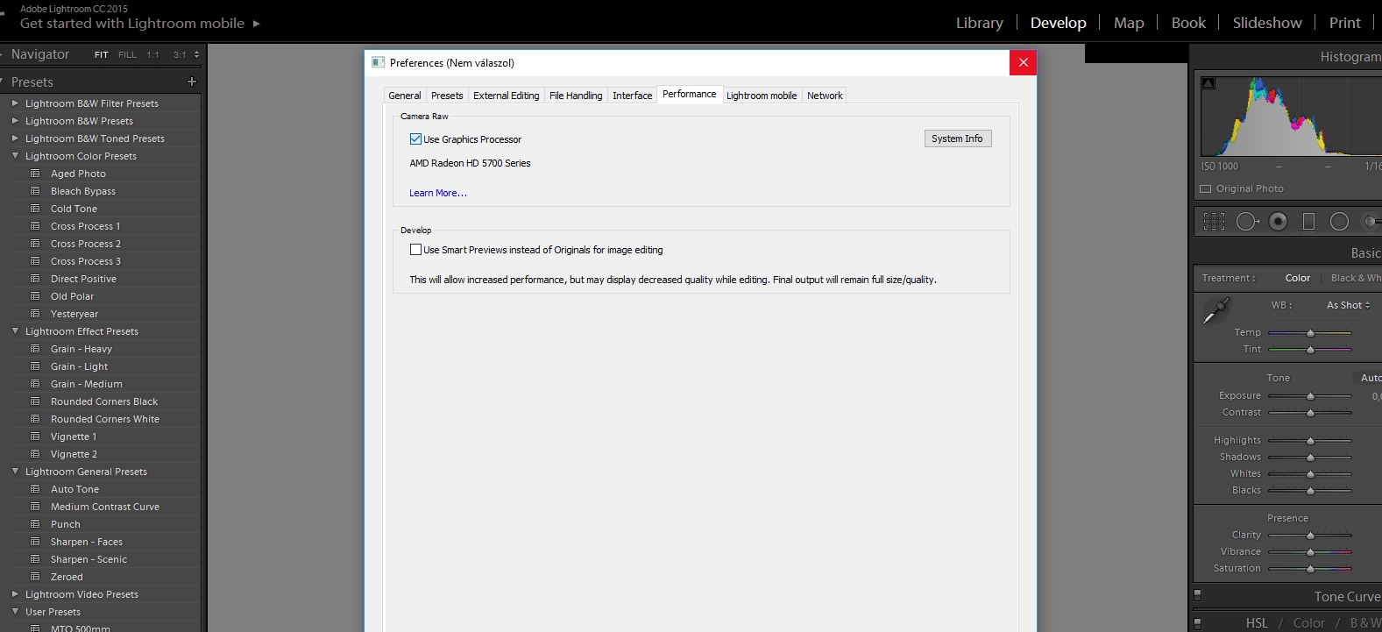
Task: Click the Aged Photo preset icon
Action: pyautogui.click(x=35, y=174)
